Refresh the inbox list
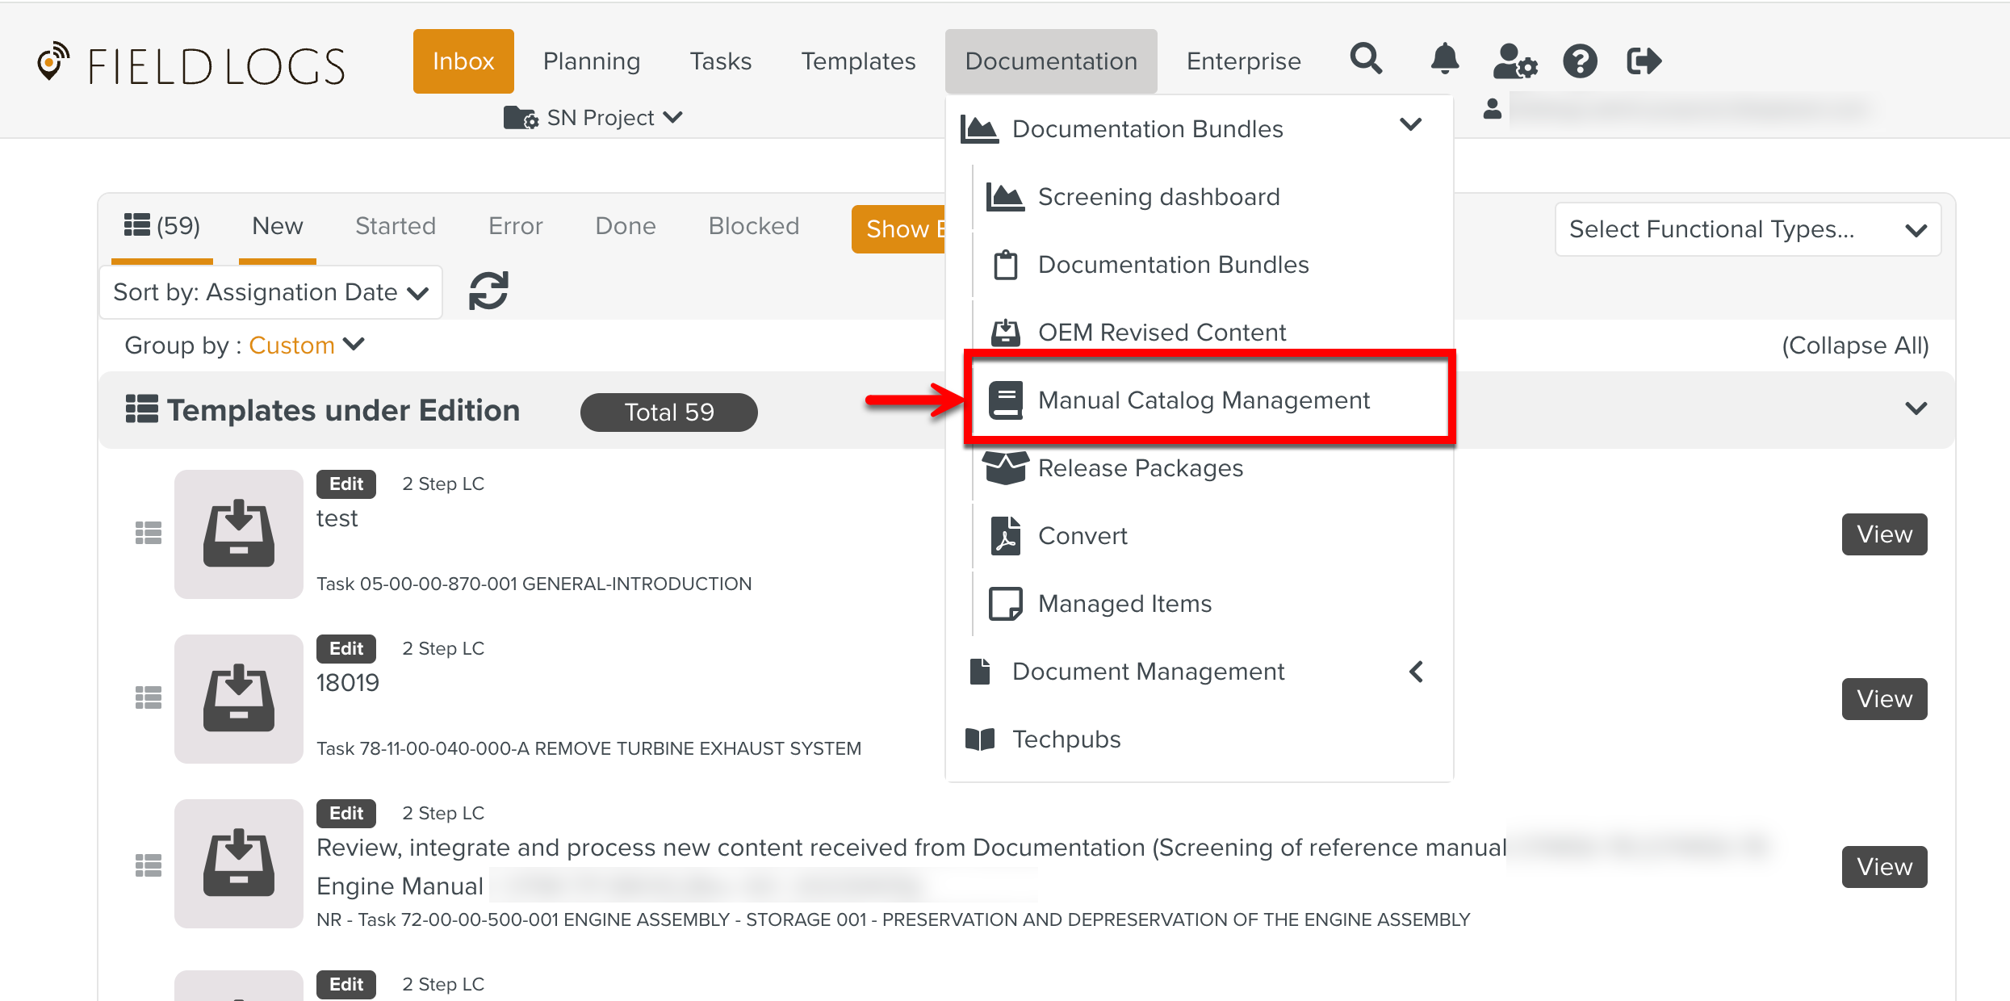 pyautogui.click(x=488, y=291)
